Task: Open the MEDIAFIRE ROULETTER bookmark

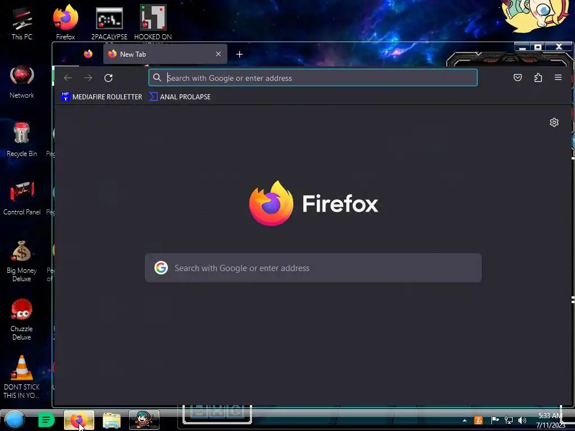Action: [x=102, y=97]
